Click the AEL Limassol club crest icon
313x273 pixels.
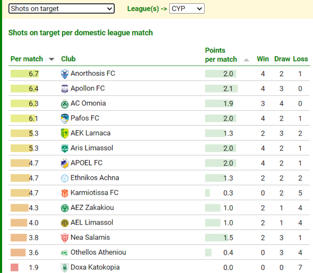tap(65, 223)
